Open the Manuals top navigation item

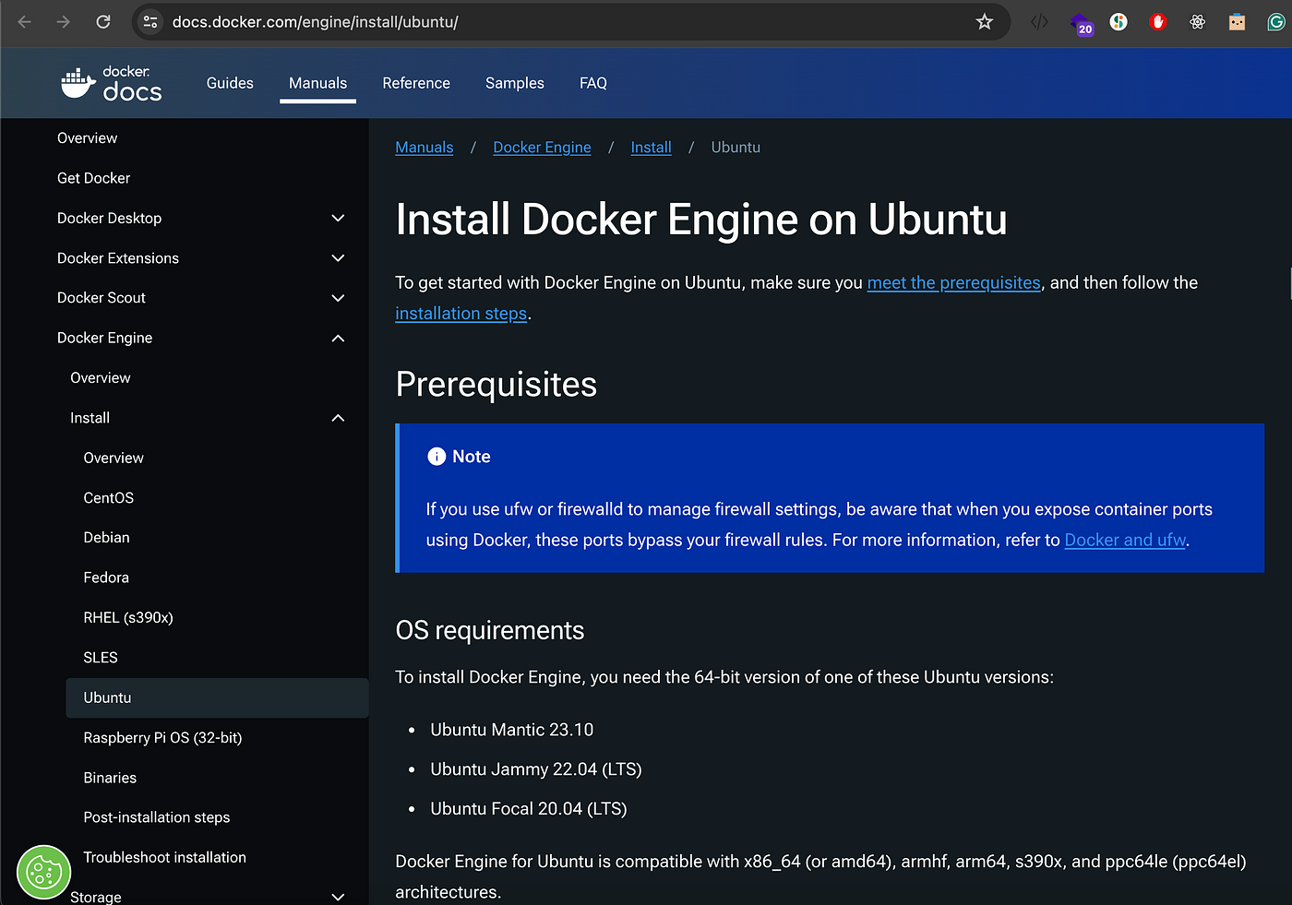click(317, 83)
